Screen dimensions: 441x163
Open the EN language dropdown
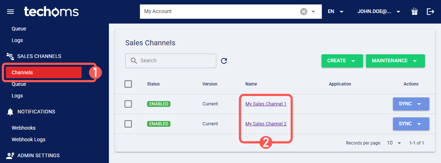pyautogui.click(x=335, y=12)
